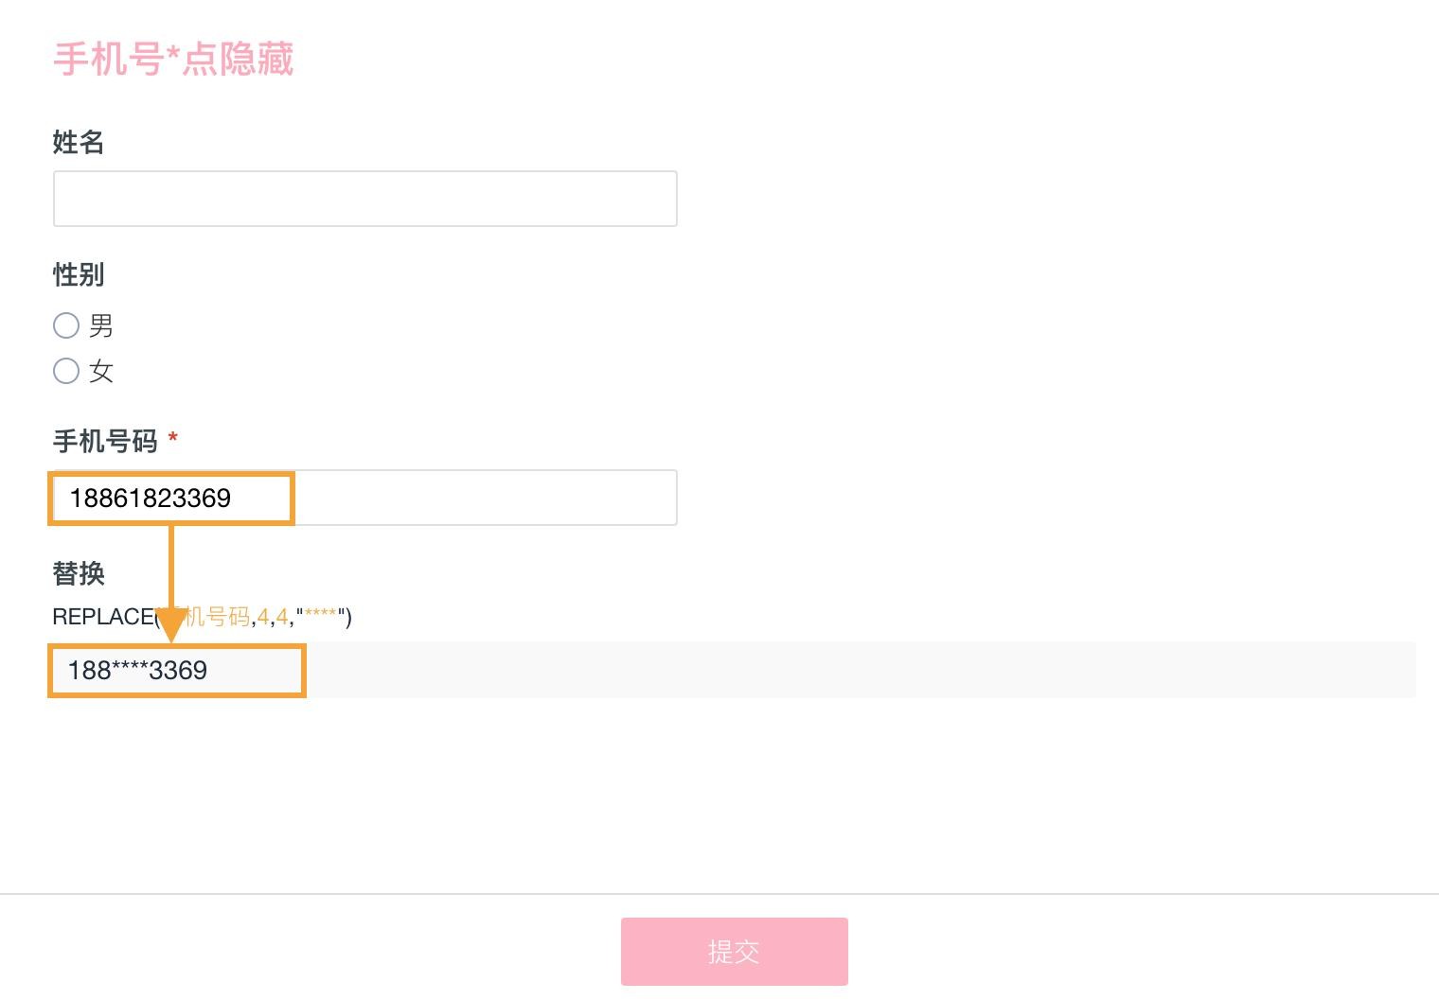Click the orange "****" string in formula

[321, 617]
